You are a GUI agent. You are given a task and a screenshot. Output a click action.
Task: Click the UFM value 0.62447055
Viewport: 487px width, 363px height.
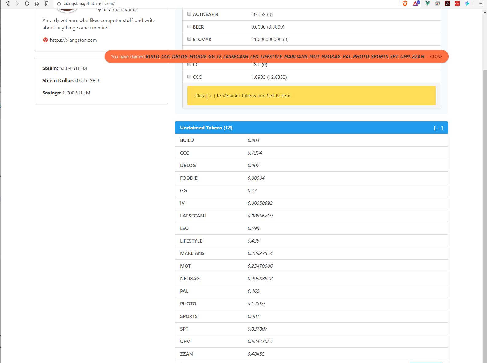(260, 341)
